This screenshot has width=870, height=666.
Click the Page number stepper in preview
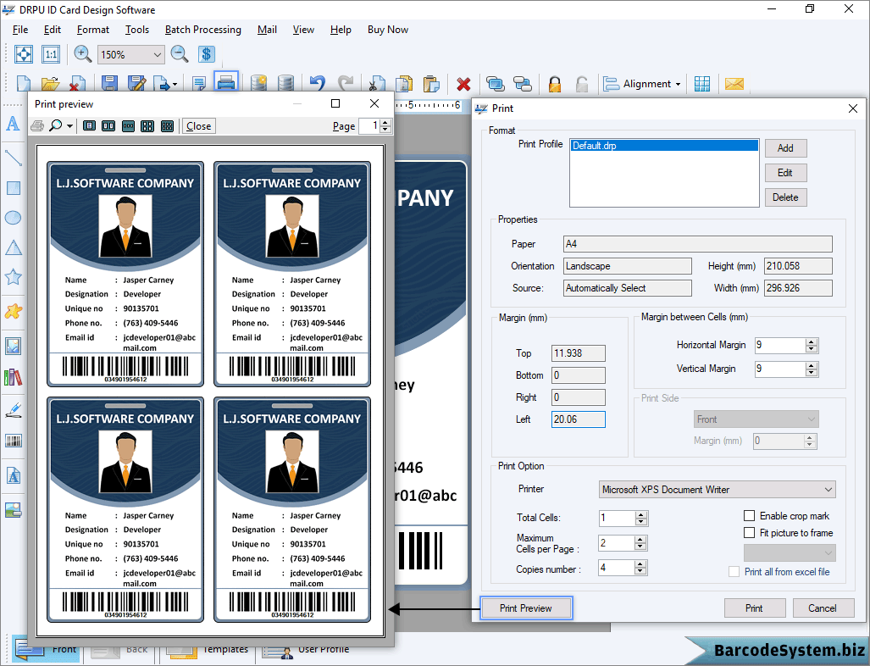click(386, 126)
